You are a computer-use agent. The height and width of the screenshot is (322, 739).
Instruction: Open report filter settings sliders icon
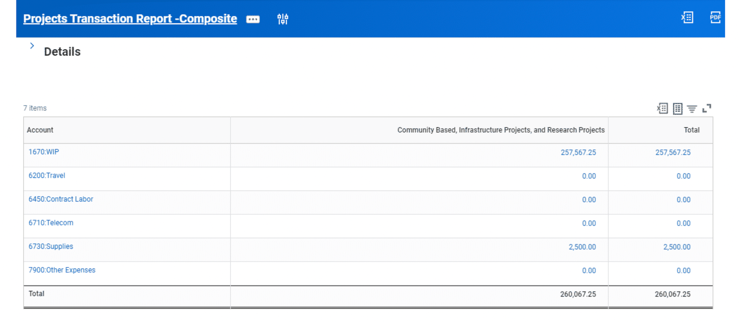283,19
